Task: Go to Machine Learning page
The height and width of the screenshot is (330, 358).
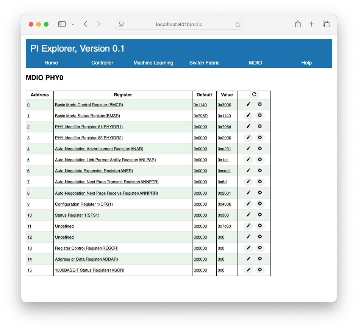Action: (153, 63)
